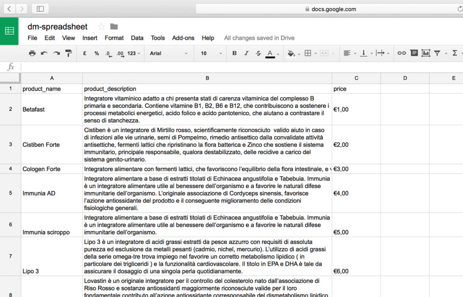Screen dimensions: 463x297
Task: Select the Betafast cell
Action: click(x=52, y=109)
